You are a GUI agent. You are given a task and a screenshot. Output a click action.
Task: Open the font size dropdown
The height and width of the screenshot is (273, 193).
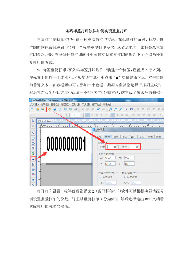pos(82,115)
